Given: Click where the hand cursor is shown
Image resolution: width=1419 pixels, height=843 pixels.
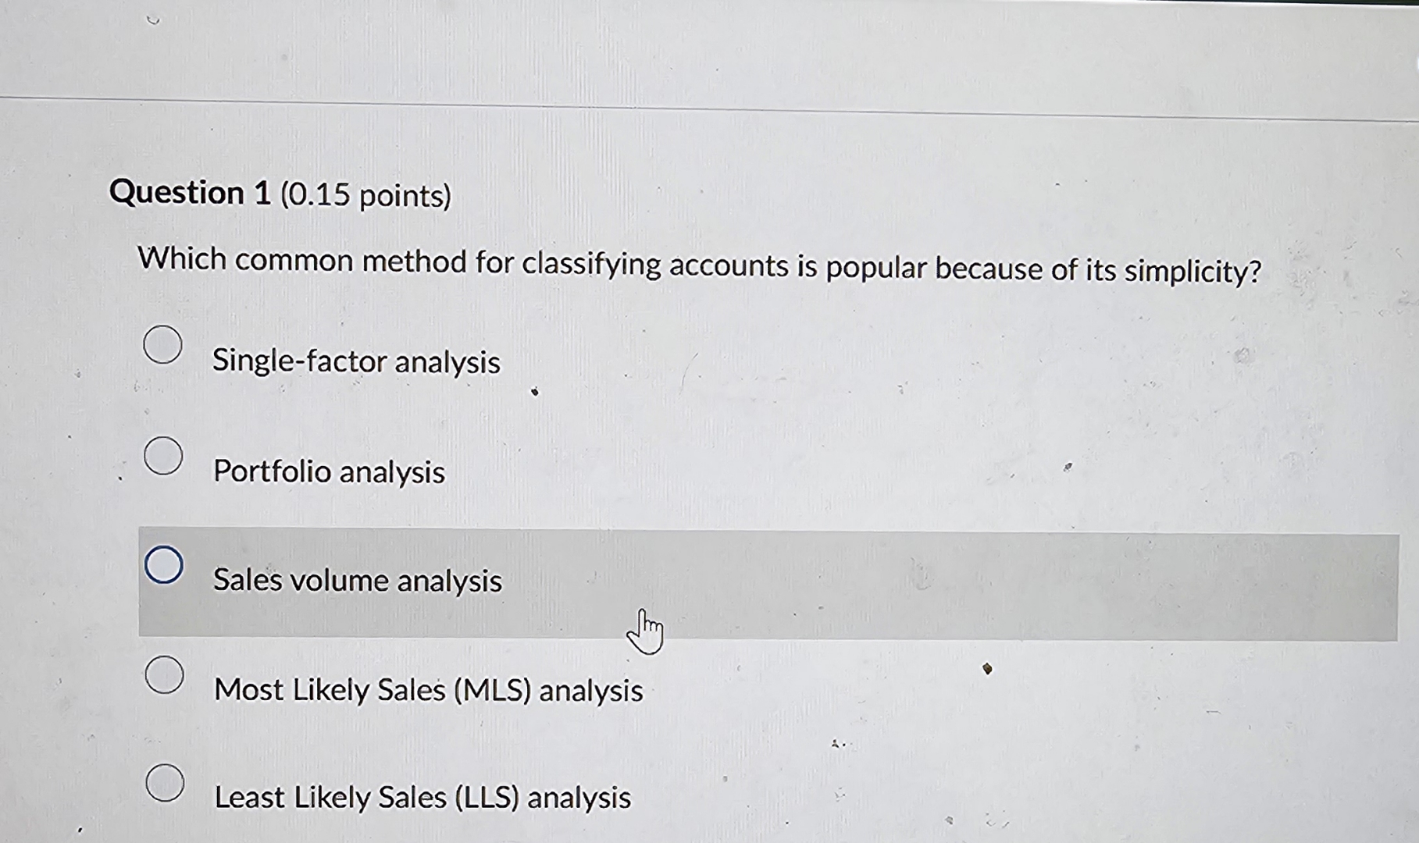Looking at the screenshot, I should (645, 626).
